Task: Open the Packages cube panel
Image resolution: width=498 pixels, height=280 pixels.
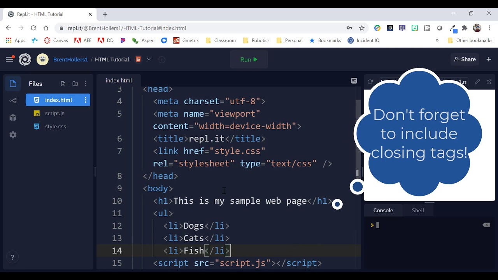Action: pos(13,118)
